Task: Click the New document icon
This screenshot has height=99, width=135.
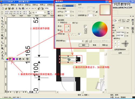Action: (x=3, y=9)
